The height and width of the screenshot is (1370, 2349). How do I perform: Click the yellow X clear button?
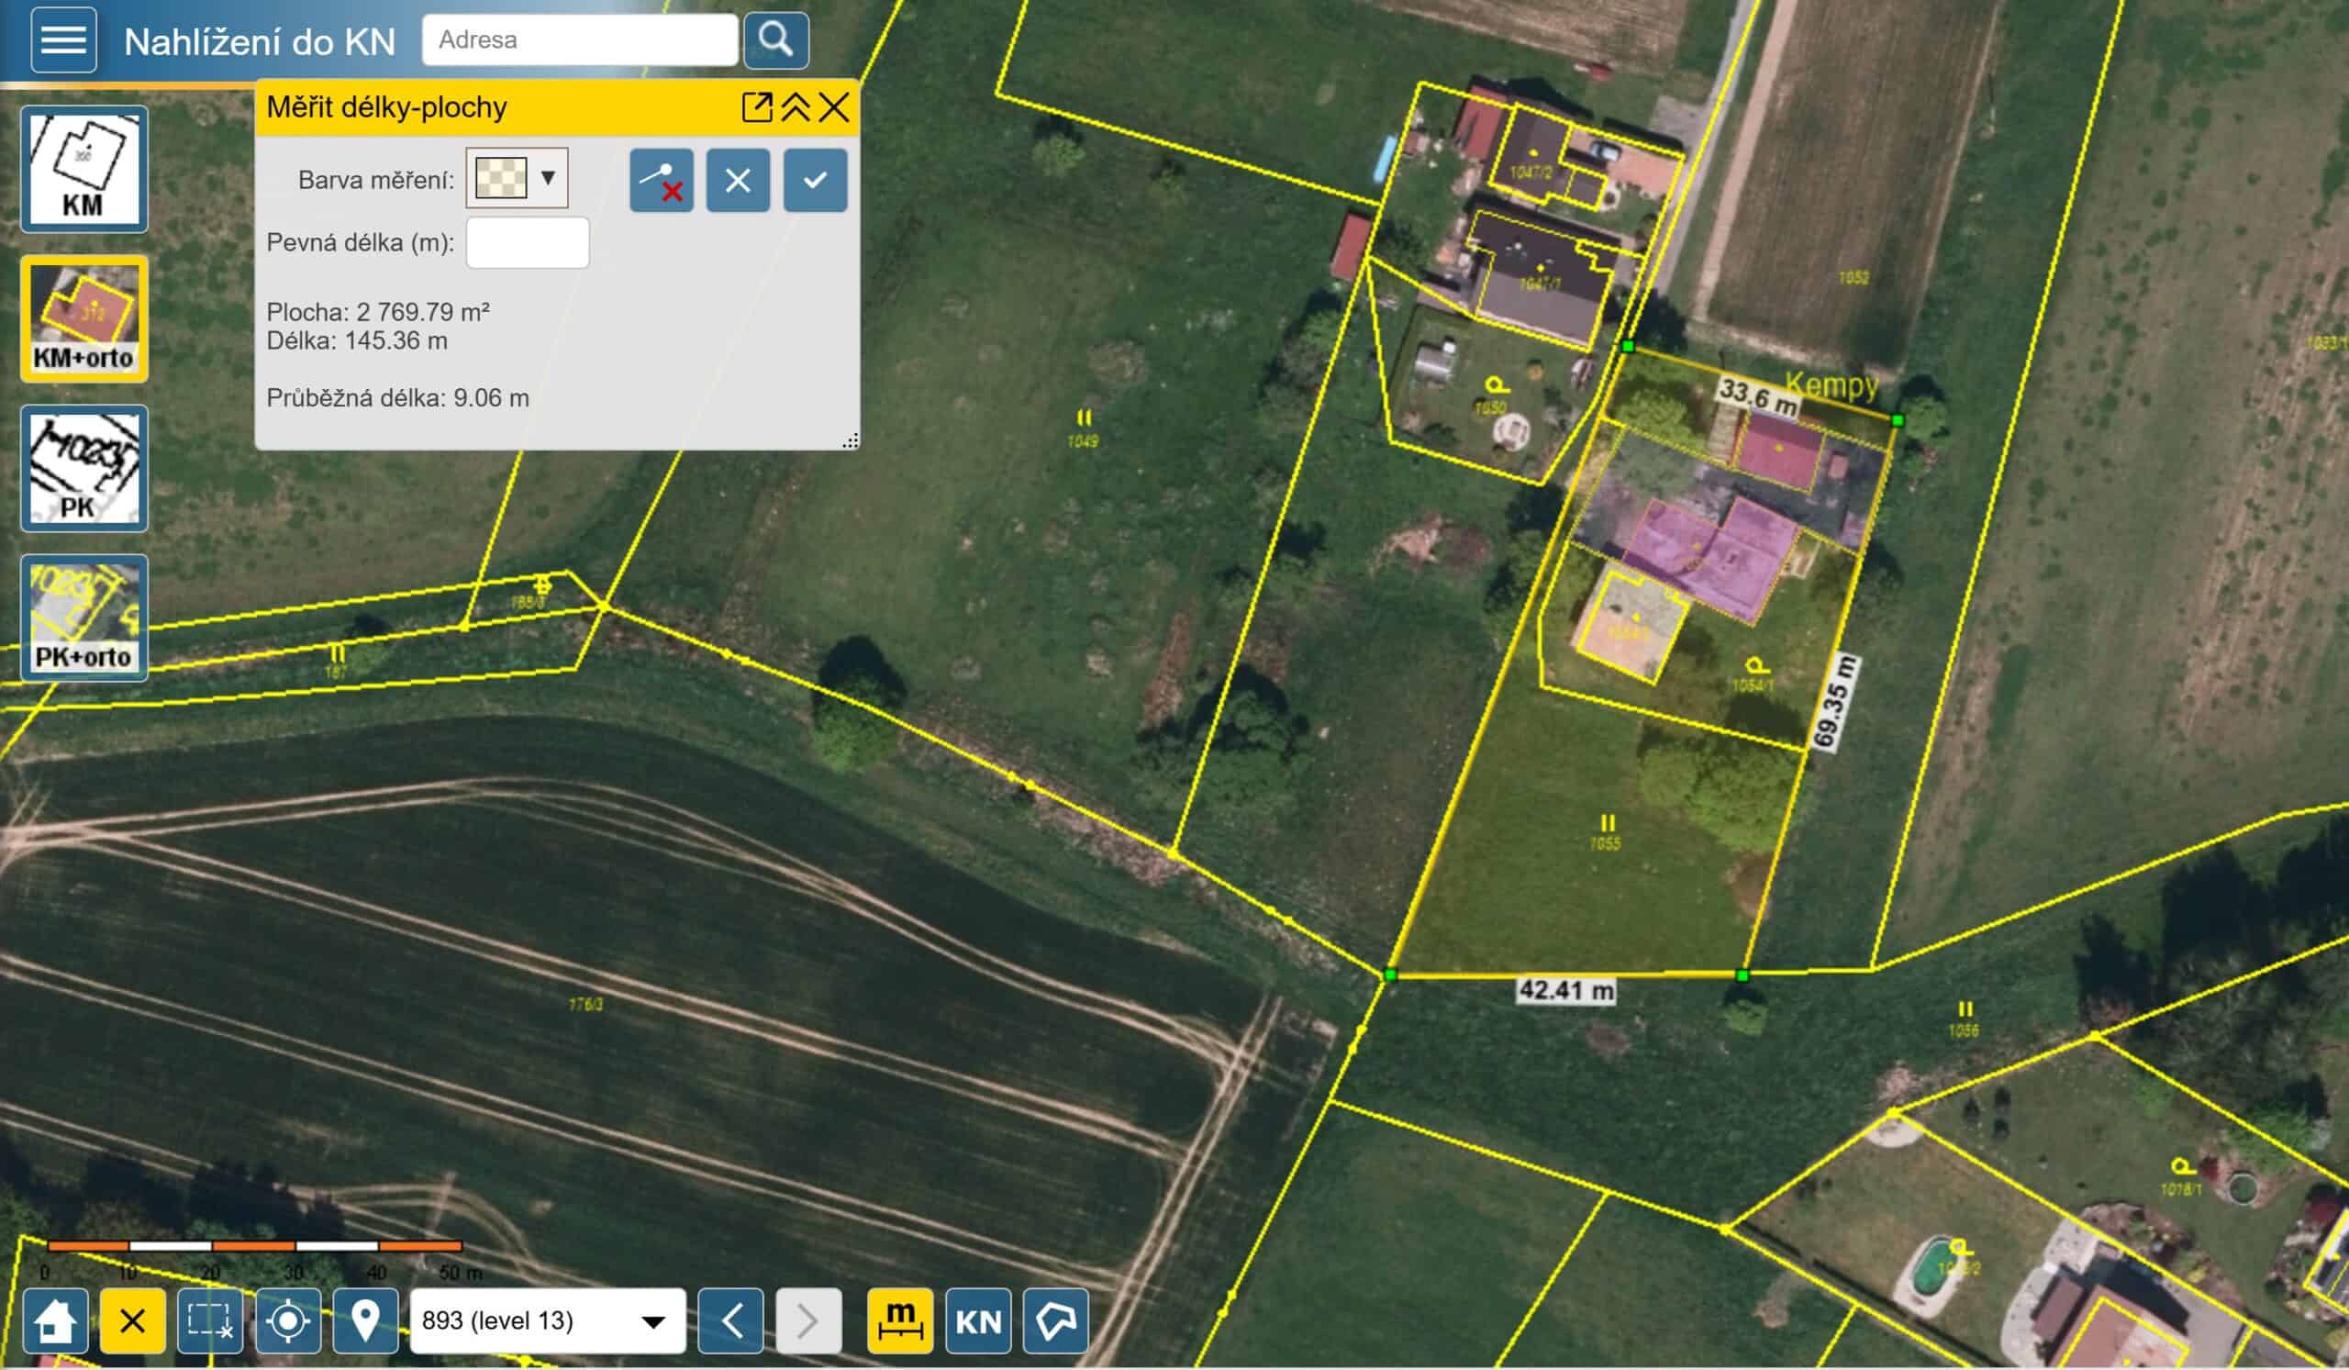132,1320
